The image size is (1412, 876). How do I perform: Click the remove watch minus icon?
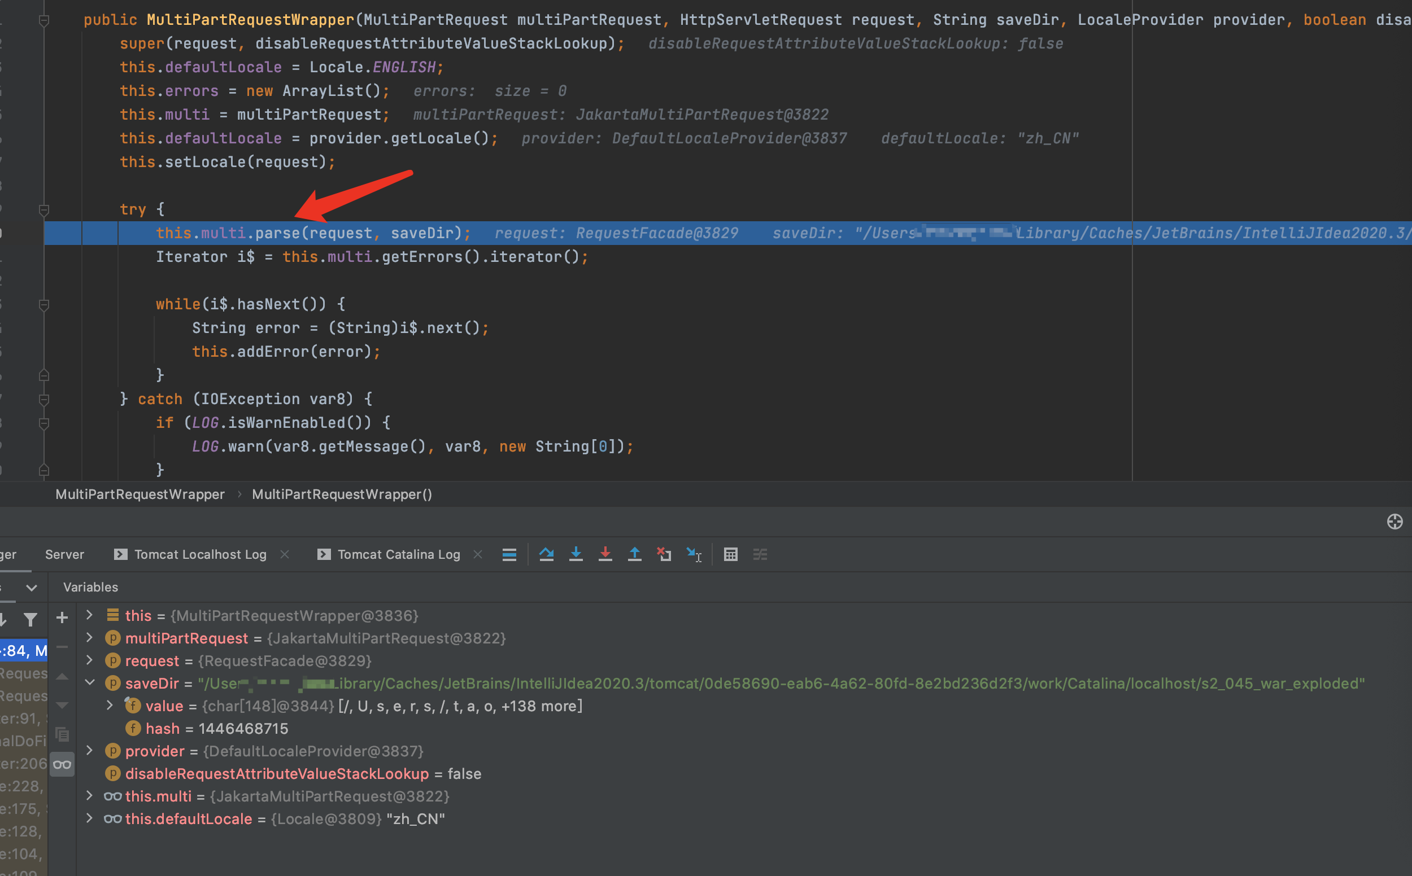coord(62,647)
